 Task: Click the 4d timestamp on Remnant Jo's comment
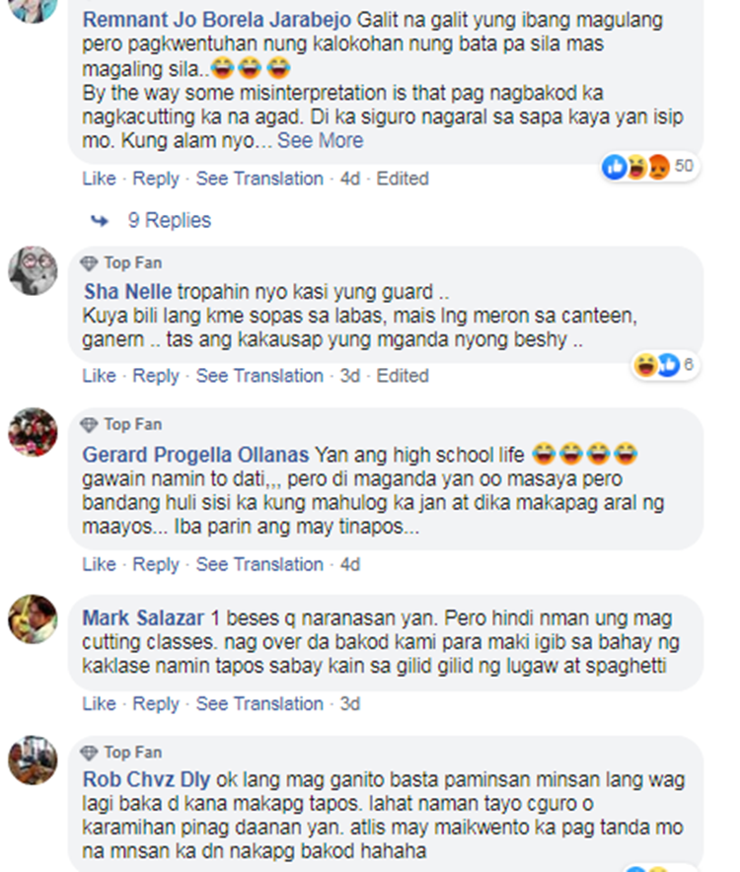[350, 179]
